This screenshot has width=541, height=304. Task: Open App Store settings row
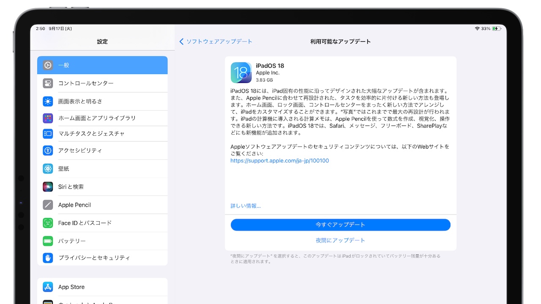click(102, 287)
